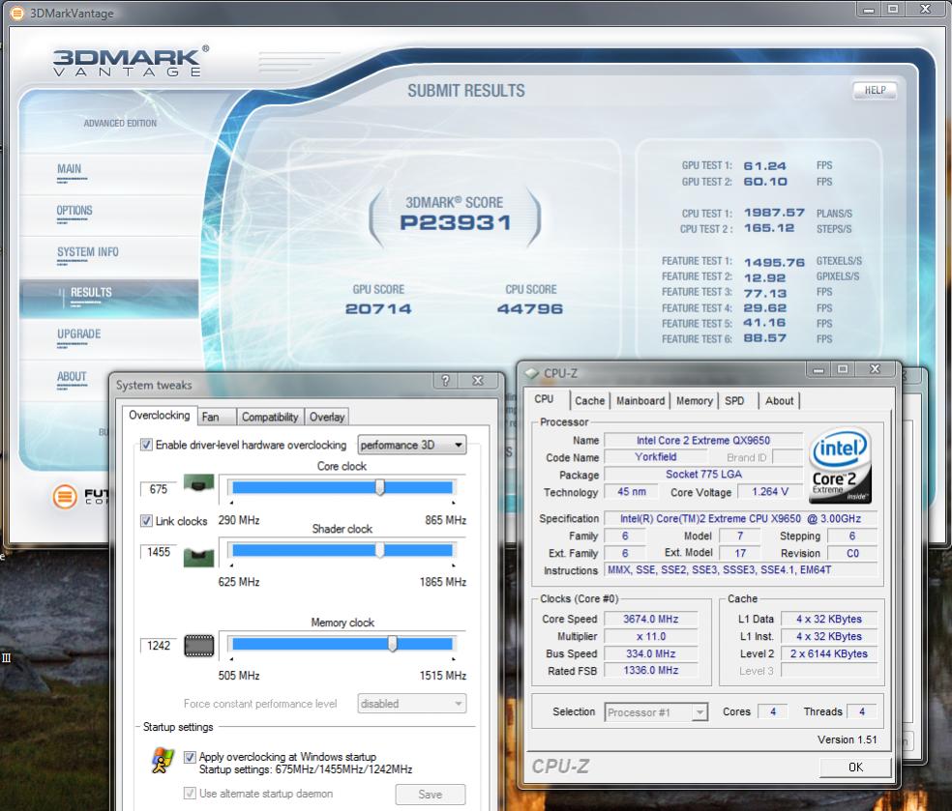The image size is (952, 811).
Task: Click the Futuremark orange logo icon
Action: 65,497
